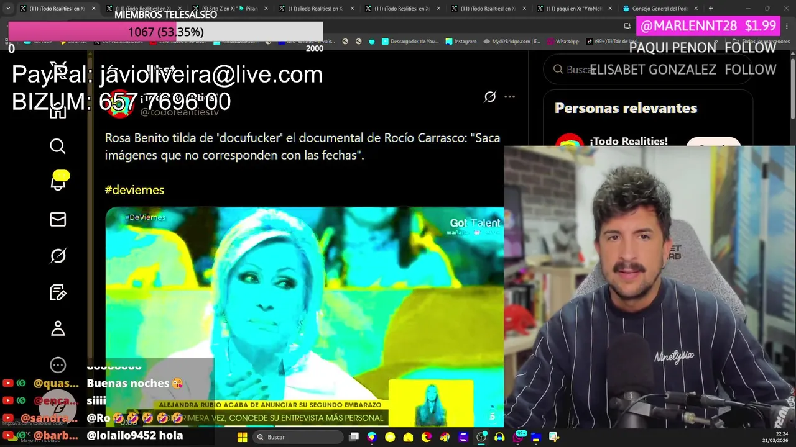Screen dimensions: 796x447
Task: Open the MyAirBridge.com bookmark
Action: point(512,42)
